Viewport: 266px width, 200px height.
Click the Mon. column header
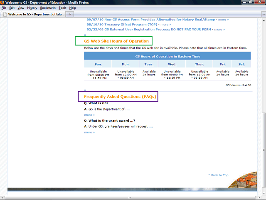click(126, 64)
